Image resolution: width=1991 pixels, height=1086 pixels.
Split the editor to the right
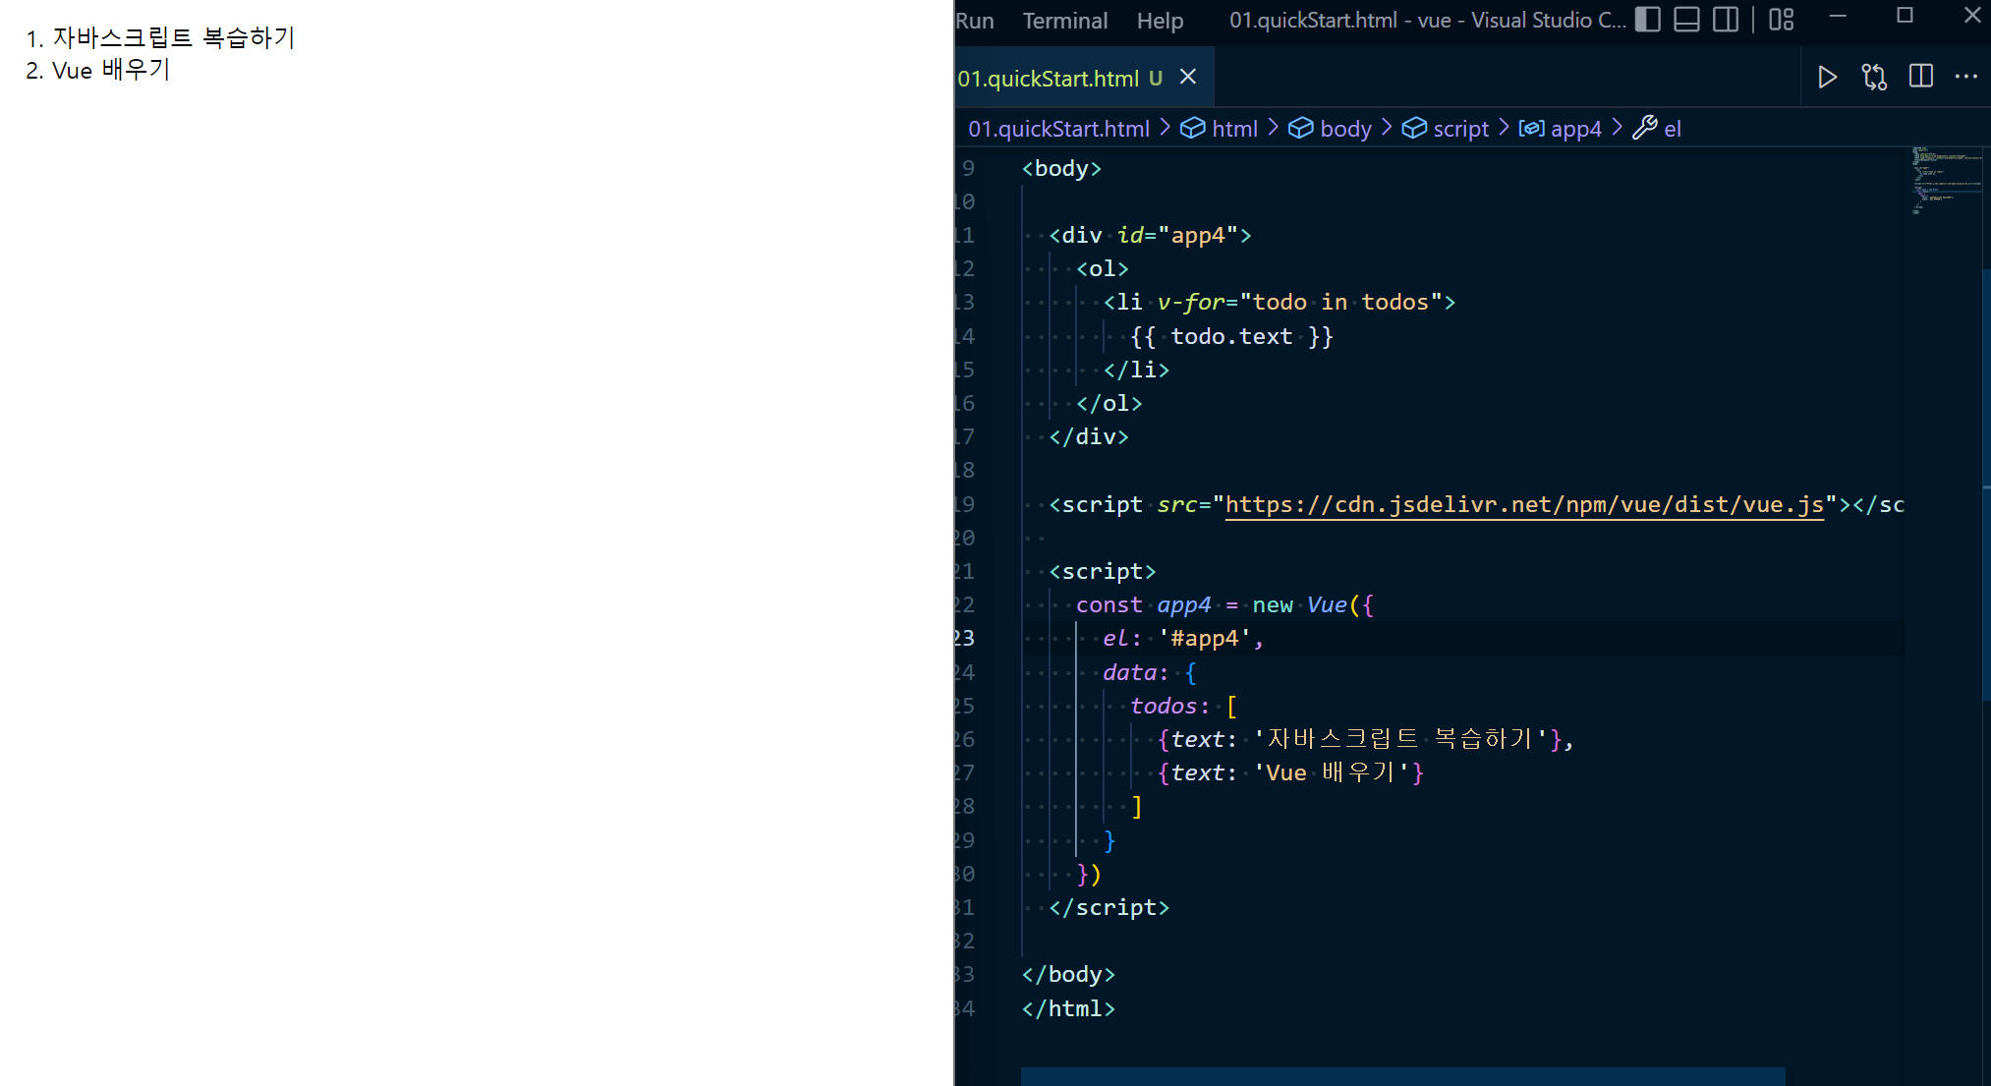click(1920, 77)
